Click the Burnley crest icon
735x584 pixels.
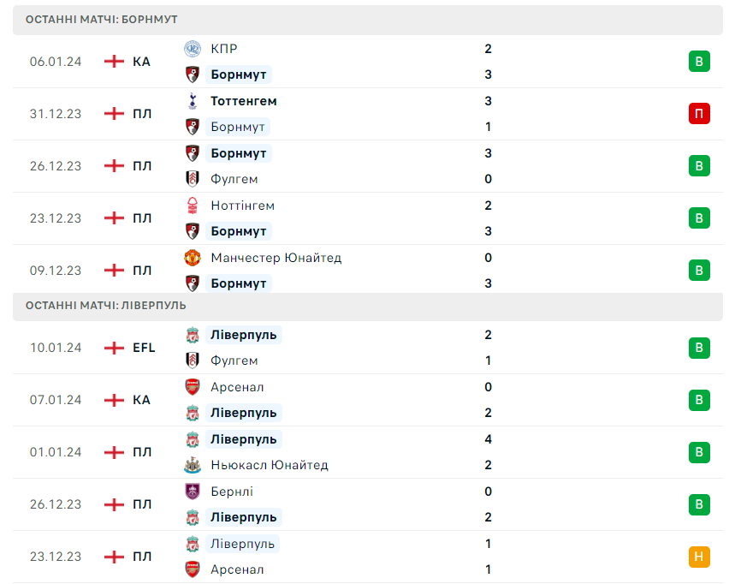point(193,492)
